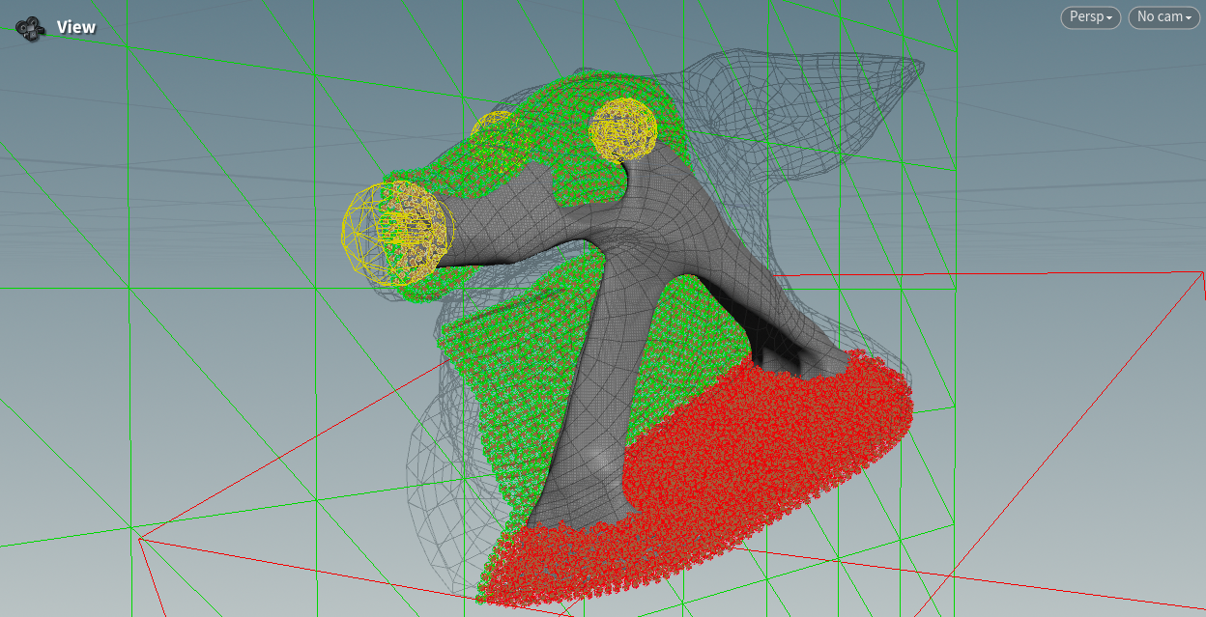Select the large yellow wireframe sphere
The image size is (1206, 617).
coord(396,233)
